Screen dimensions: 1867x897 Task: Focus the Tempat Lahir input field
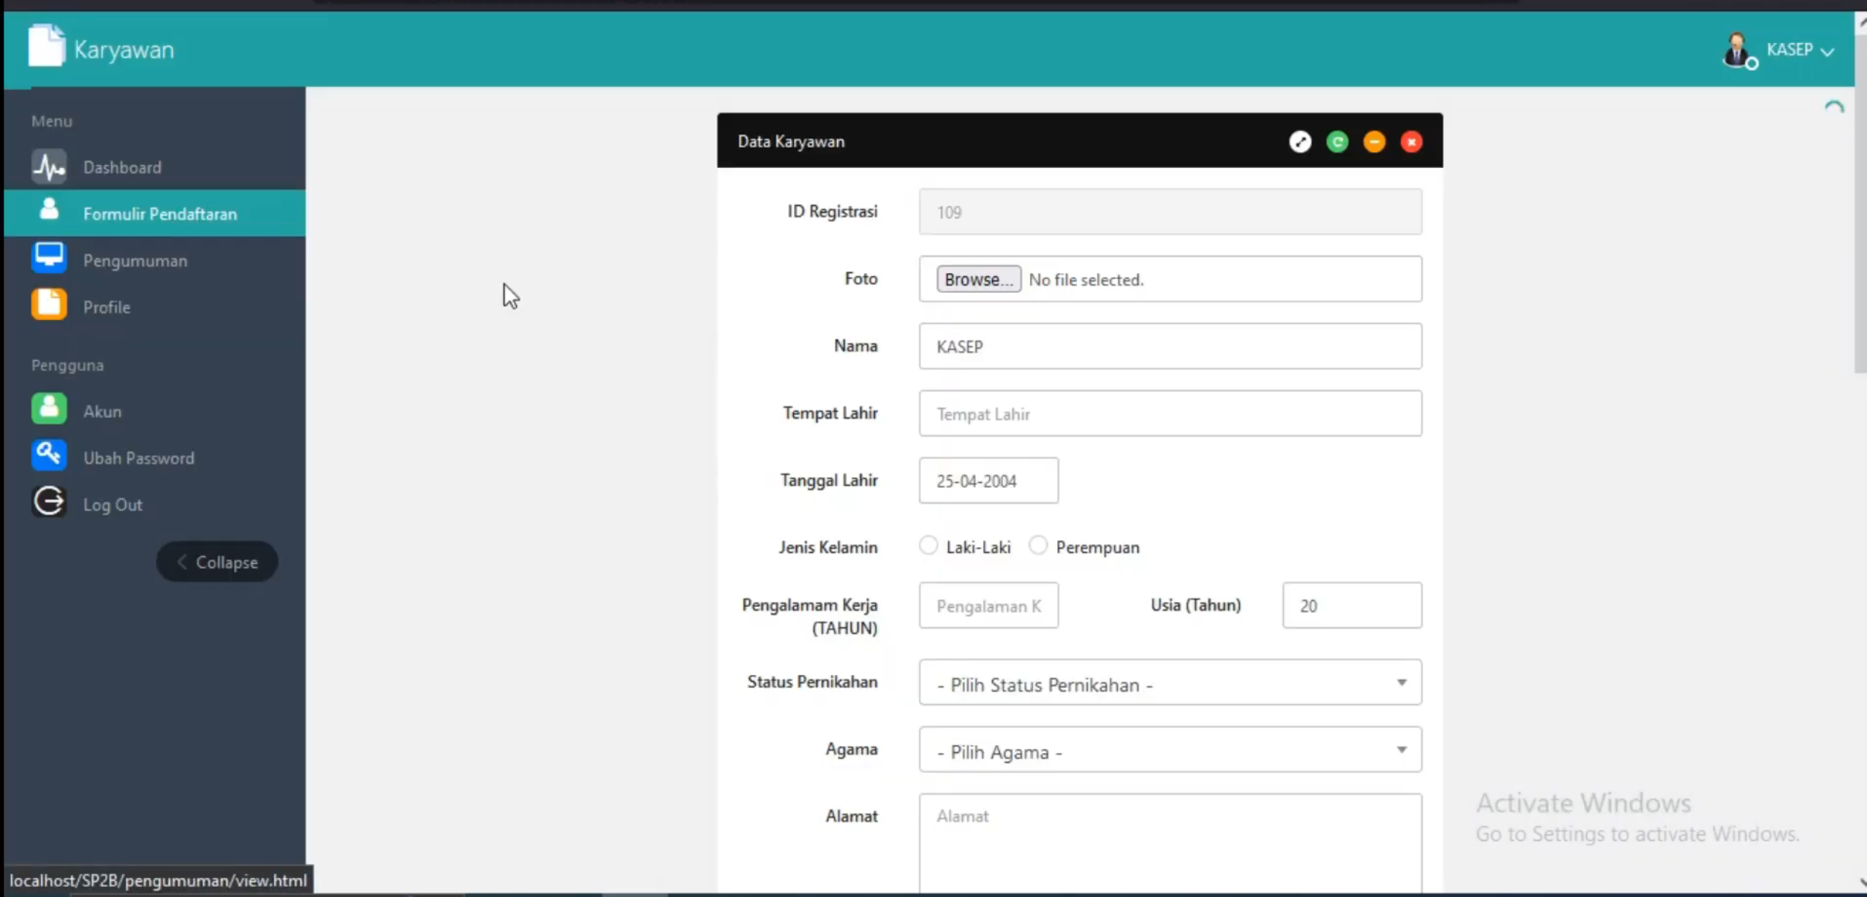[x=1170, y=413]
